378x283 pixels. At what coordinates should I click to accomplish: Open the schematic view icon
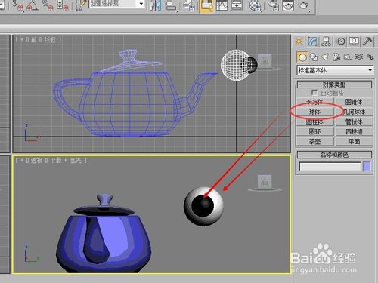237,5
